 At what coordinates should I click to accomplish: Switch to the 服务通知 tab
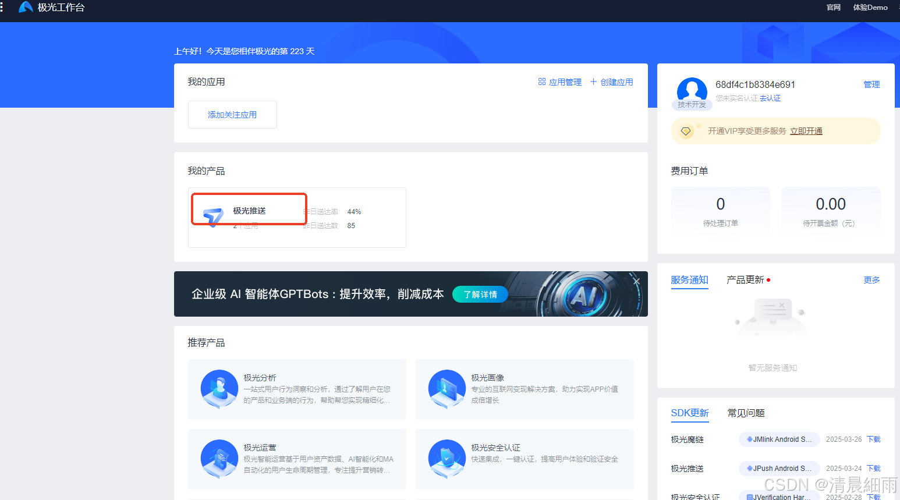point(689,280)
